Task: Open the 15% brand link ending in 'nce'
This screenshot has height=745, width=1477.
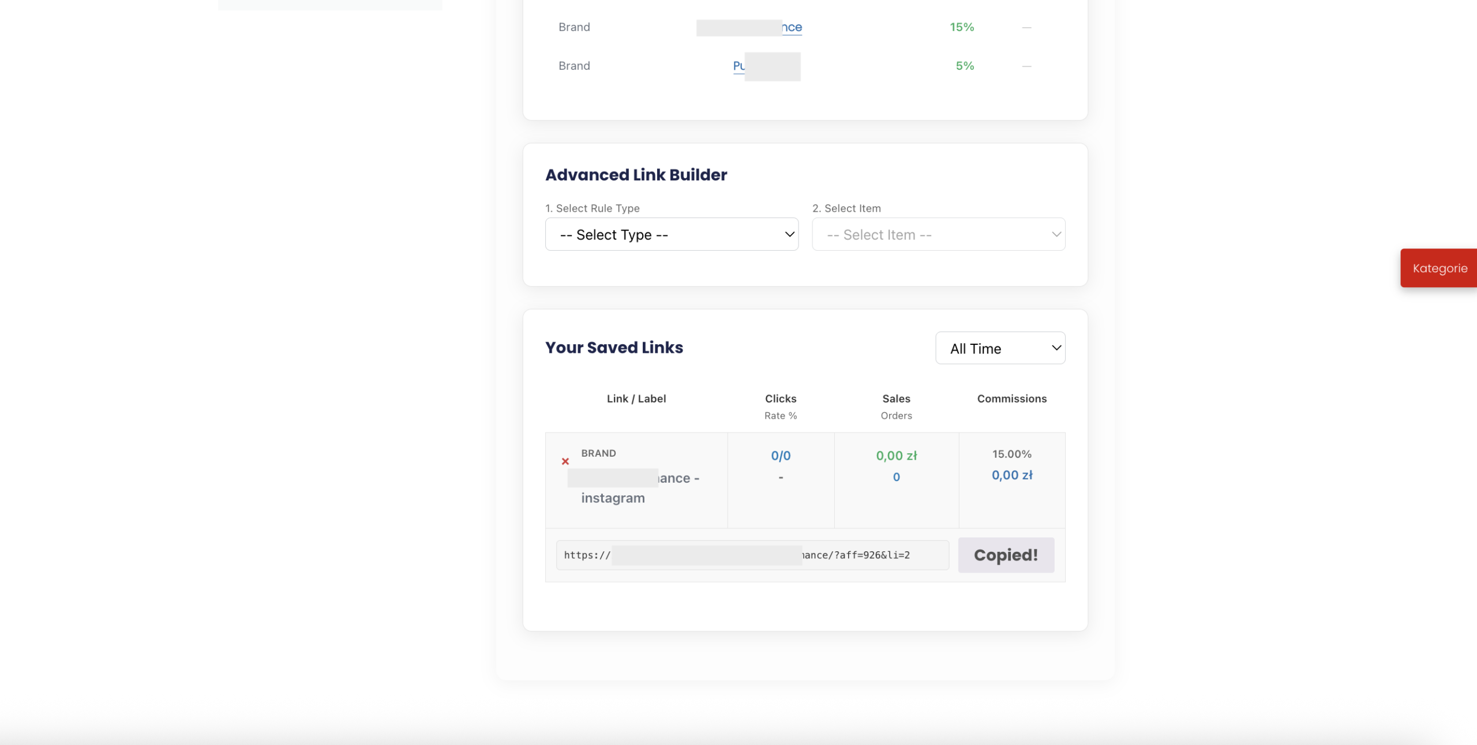Action: [749, 27]
